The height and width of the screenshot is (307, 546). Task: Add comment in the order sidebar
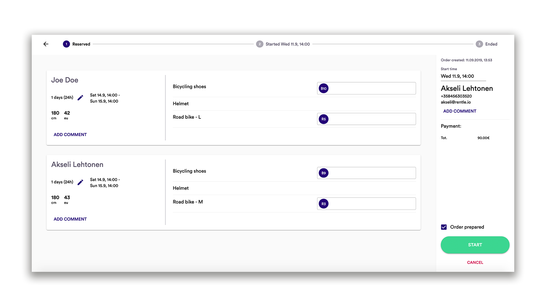point(460,111)
